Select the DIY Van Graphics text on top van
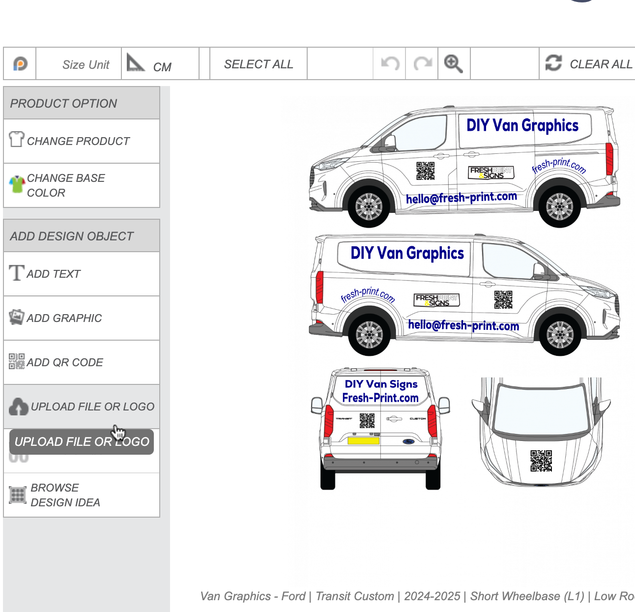Image resolution: width=635 pixels, height=612 pixels. coord(522,126)
